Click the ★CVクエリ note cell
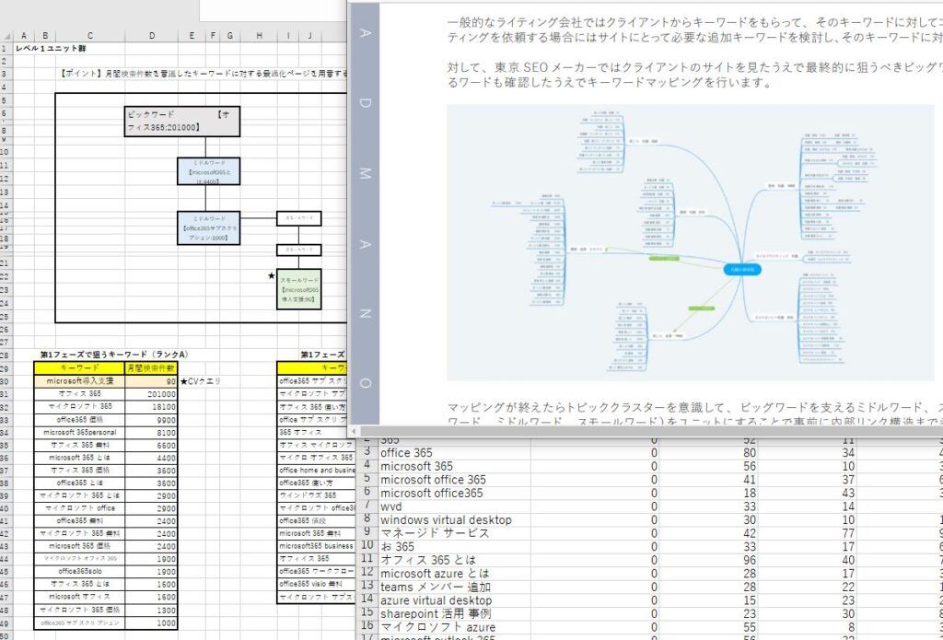943x640 pixels. pos(200,381)
